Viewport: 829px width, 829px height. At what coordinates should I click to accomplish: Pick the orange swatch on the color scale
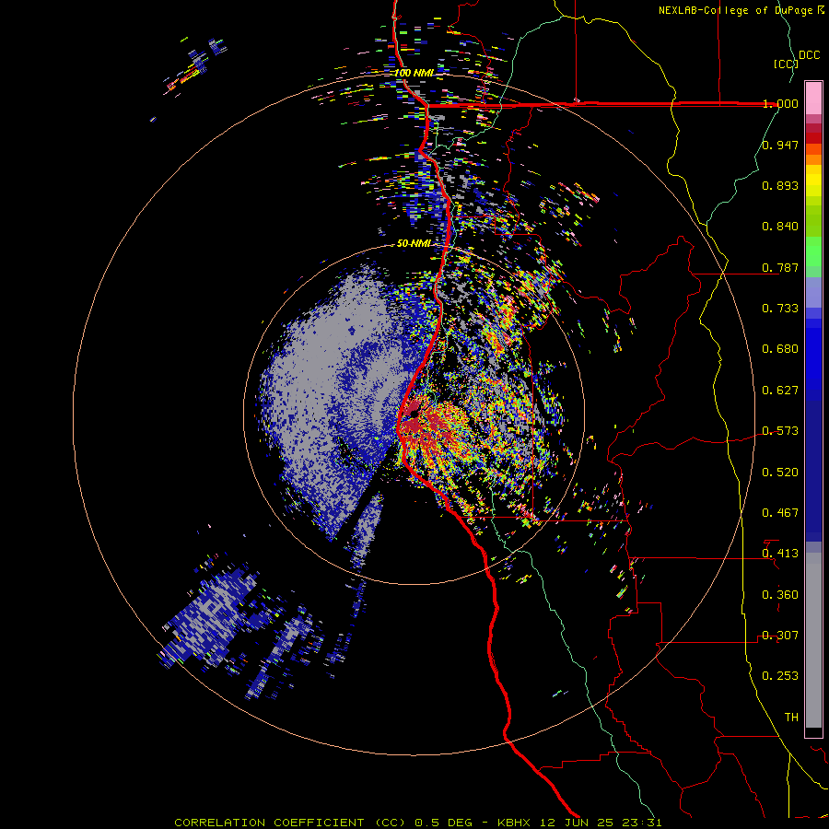pos(813,159)
